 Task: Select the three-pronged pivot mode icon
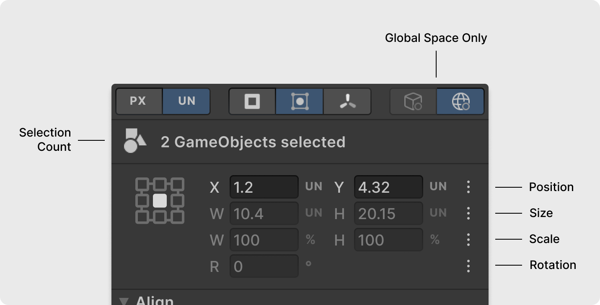click(347, 101)
